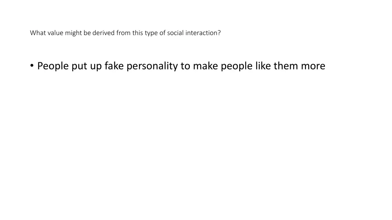This screenshot has width=392, height=220.
Task: Select the capitalized word 'People' starting the bullet
Action: [53, 66]
